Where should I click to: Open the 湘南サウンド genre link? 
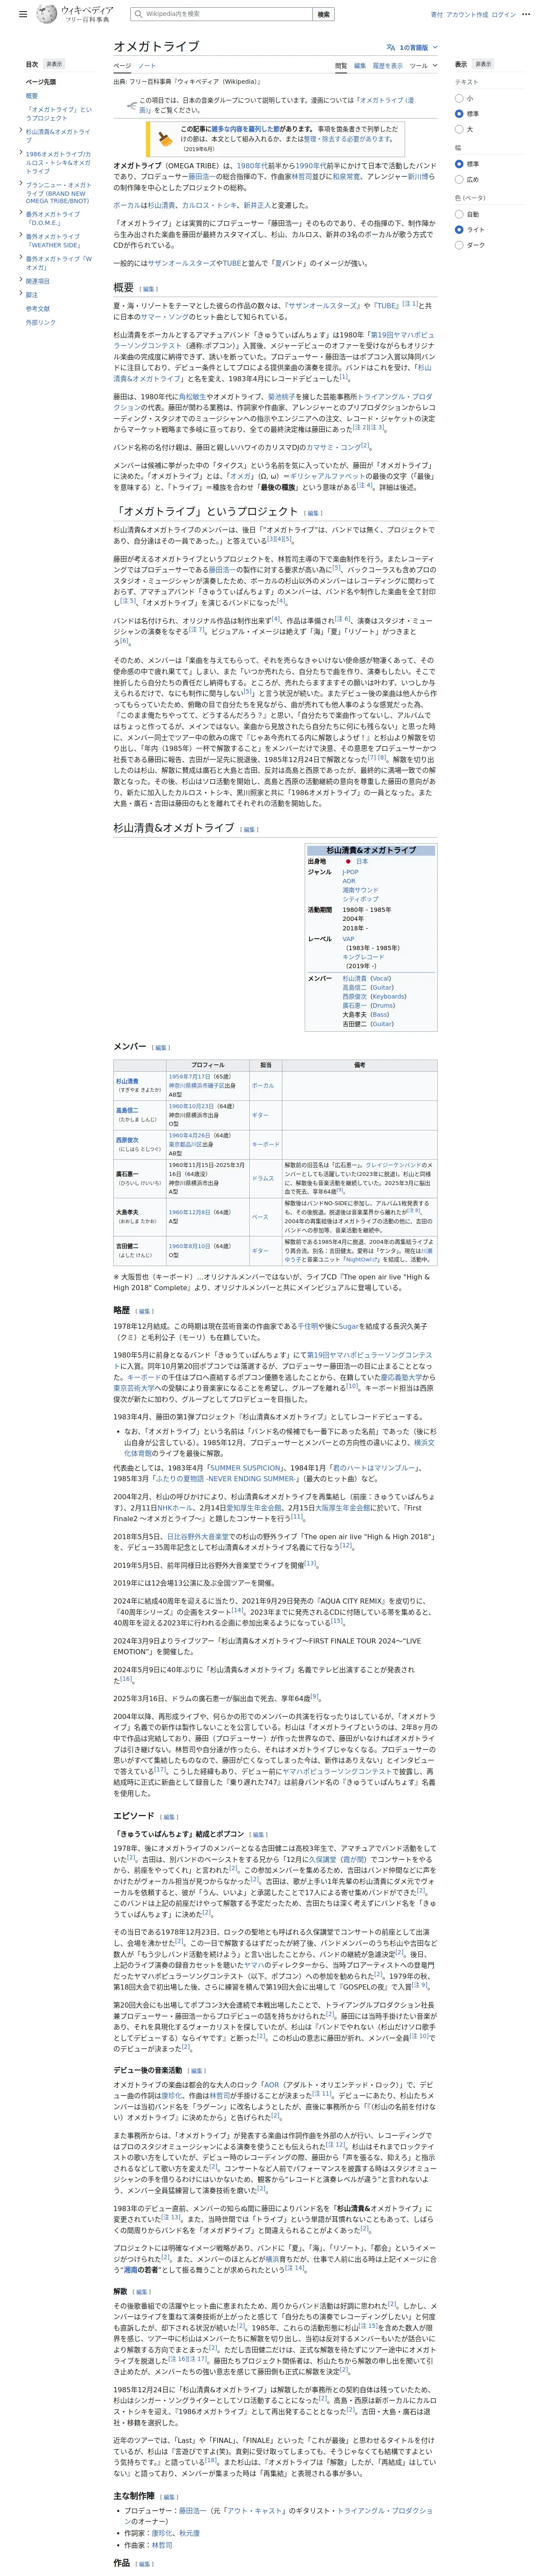[x=360, y=890]
